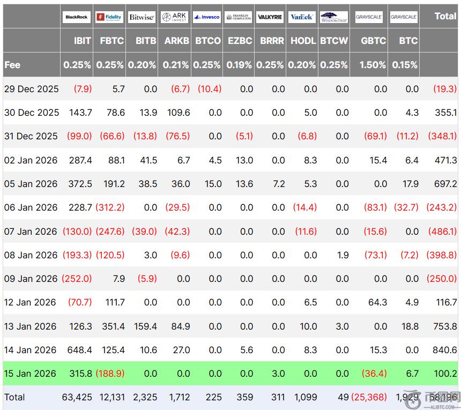
Task: Select the Total column header at top right
Action: tap(445, 16)
